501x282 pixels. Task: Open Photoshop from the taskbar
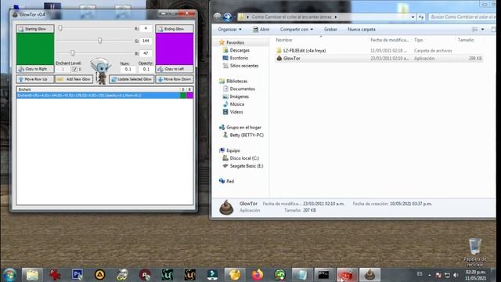(77, 275)
